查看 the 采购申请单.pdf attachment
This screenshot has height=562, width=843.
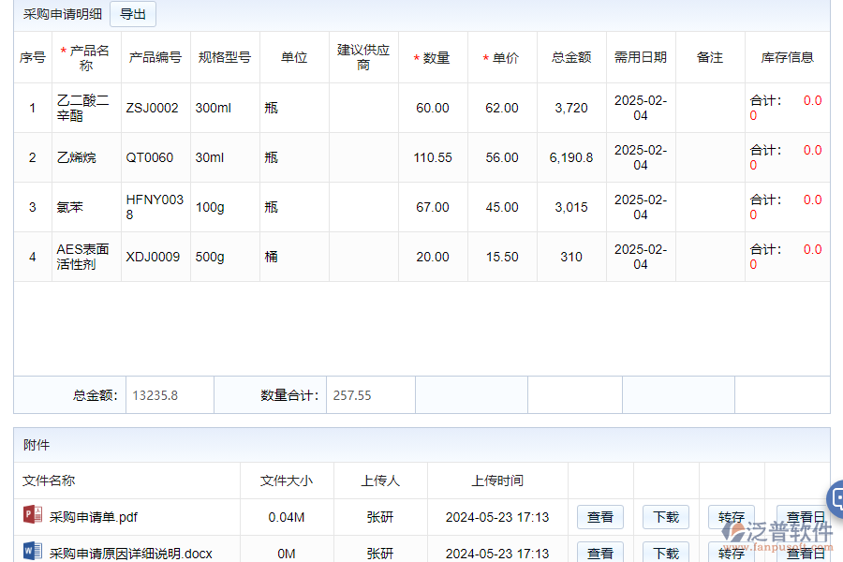[599, 516]
